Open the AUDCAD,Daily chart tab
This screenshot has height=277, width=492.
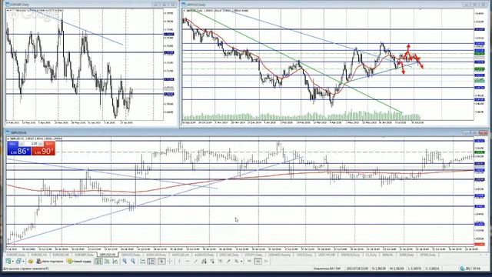156,255
